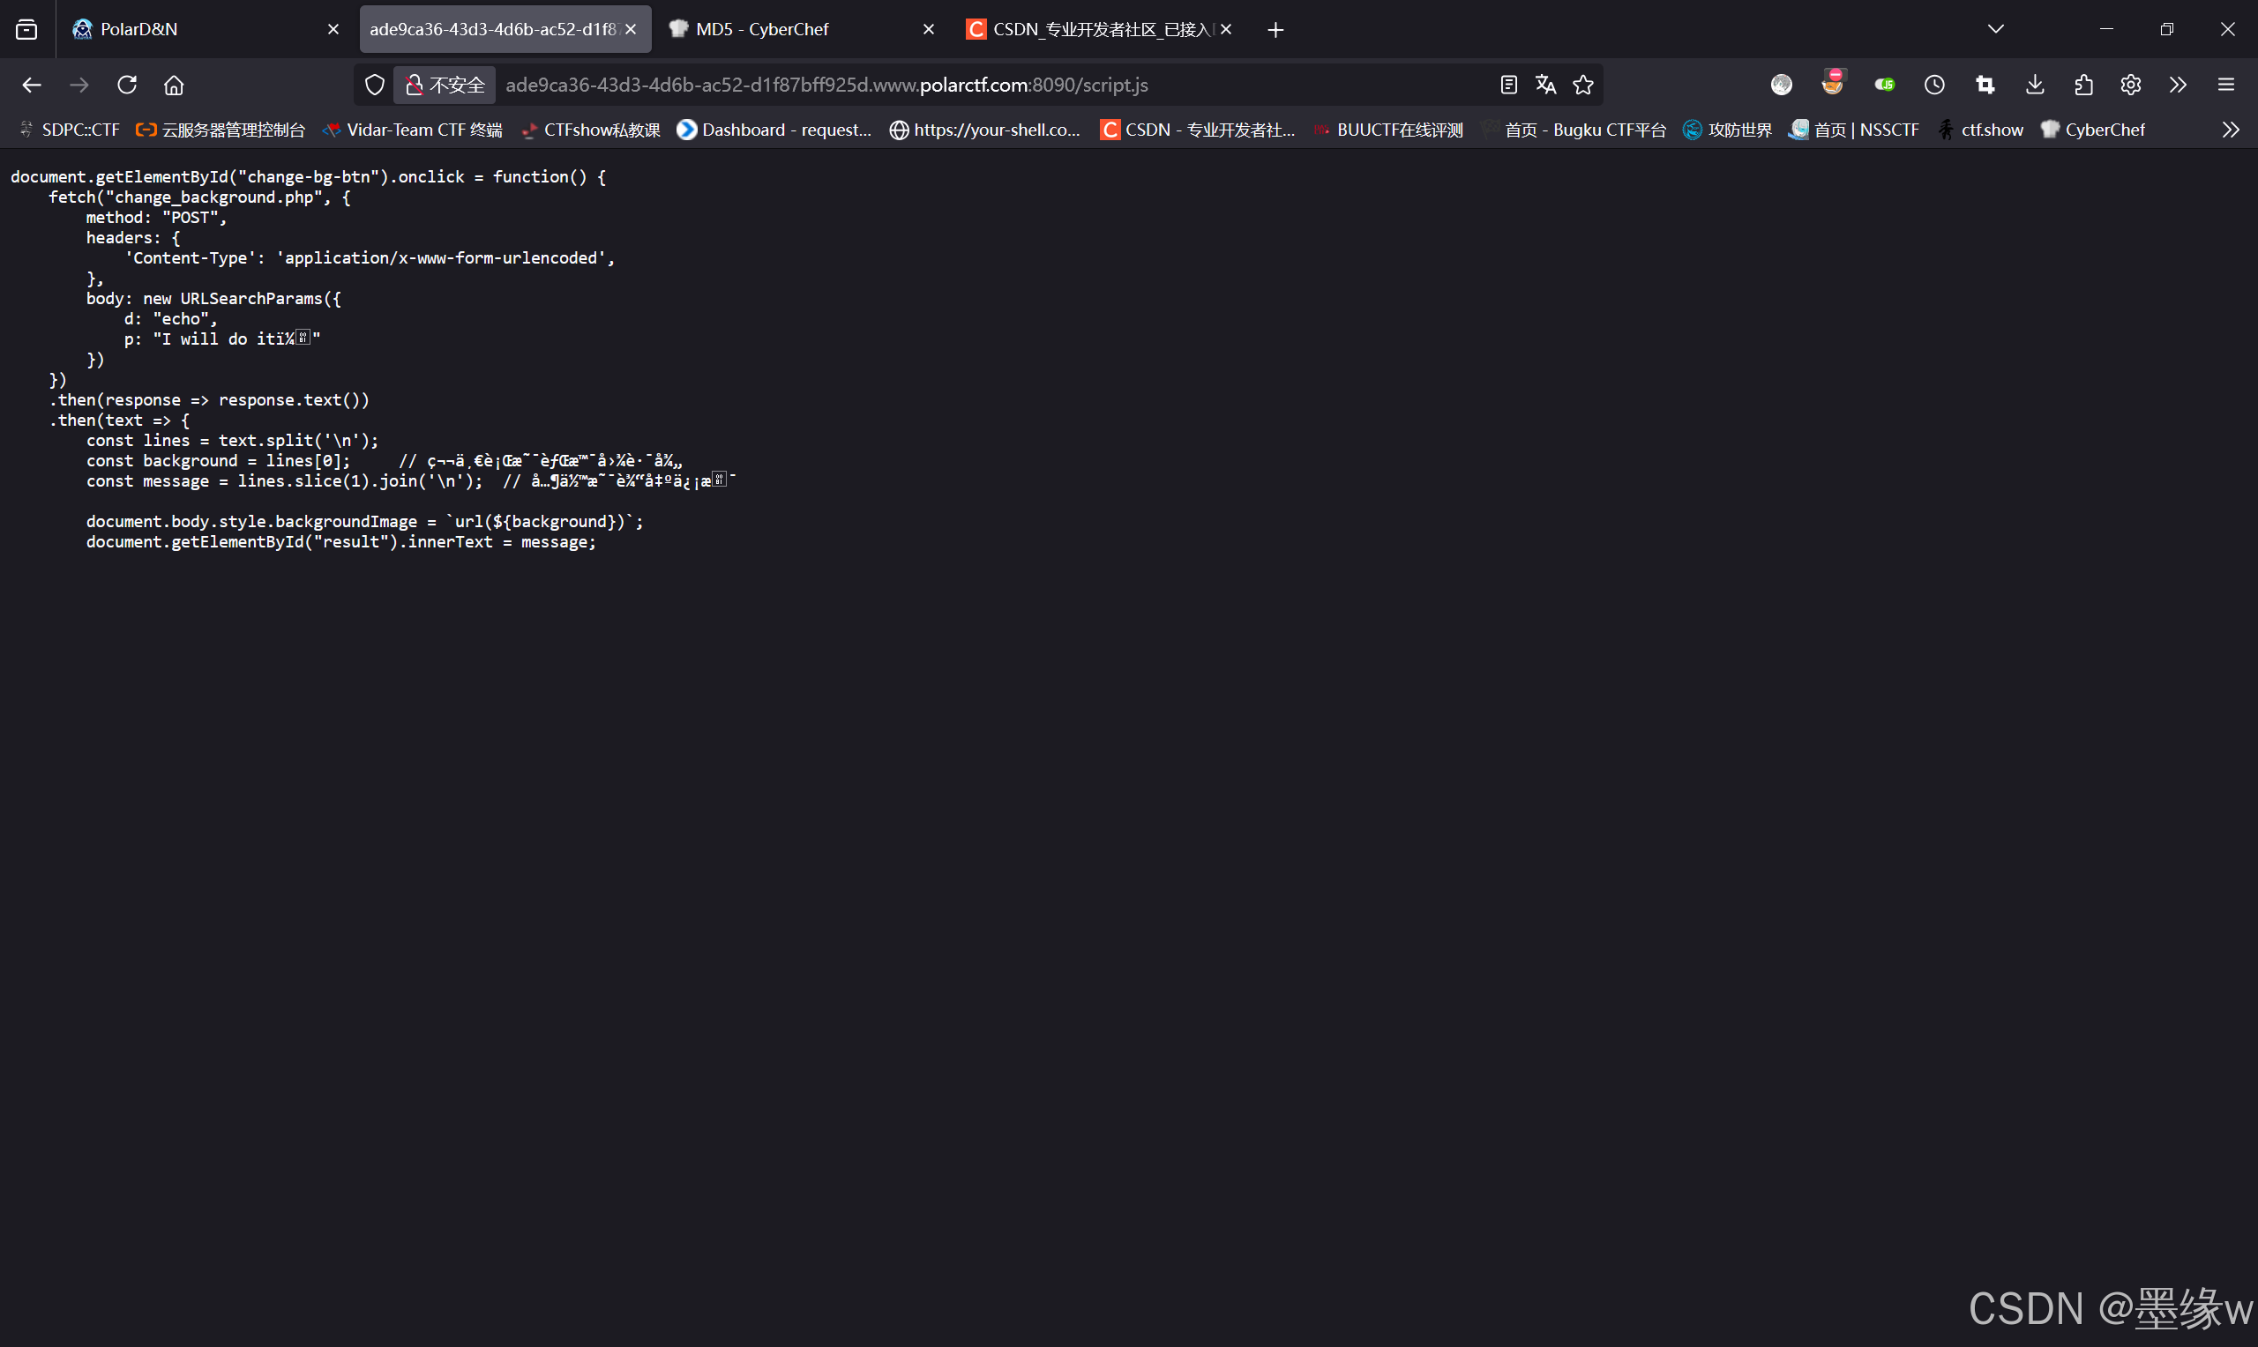Open the tracking protection shield icon
Screen dimensions: 2258x1347
(374, 85)
